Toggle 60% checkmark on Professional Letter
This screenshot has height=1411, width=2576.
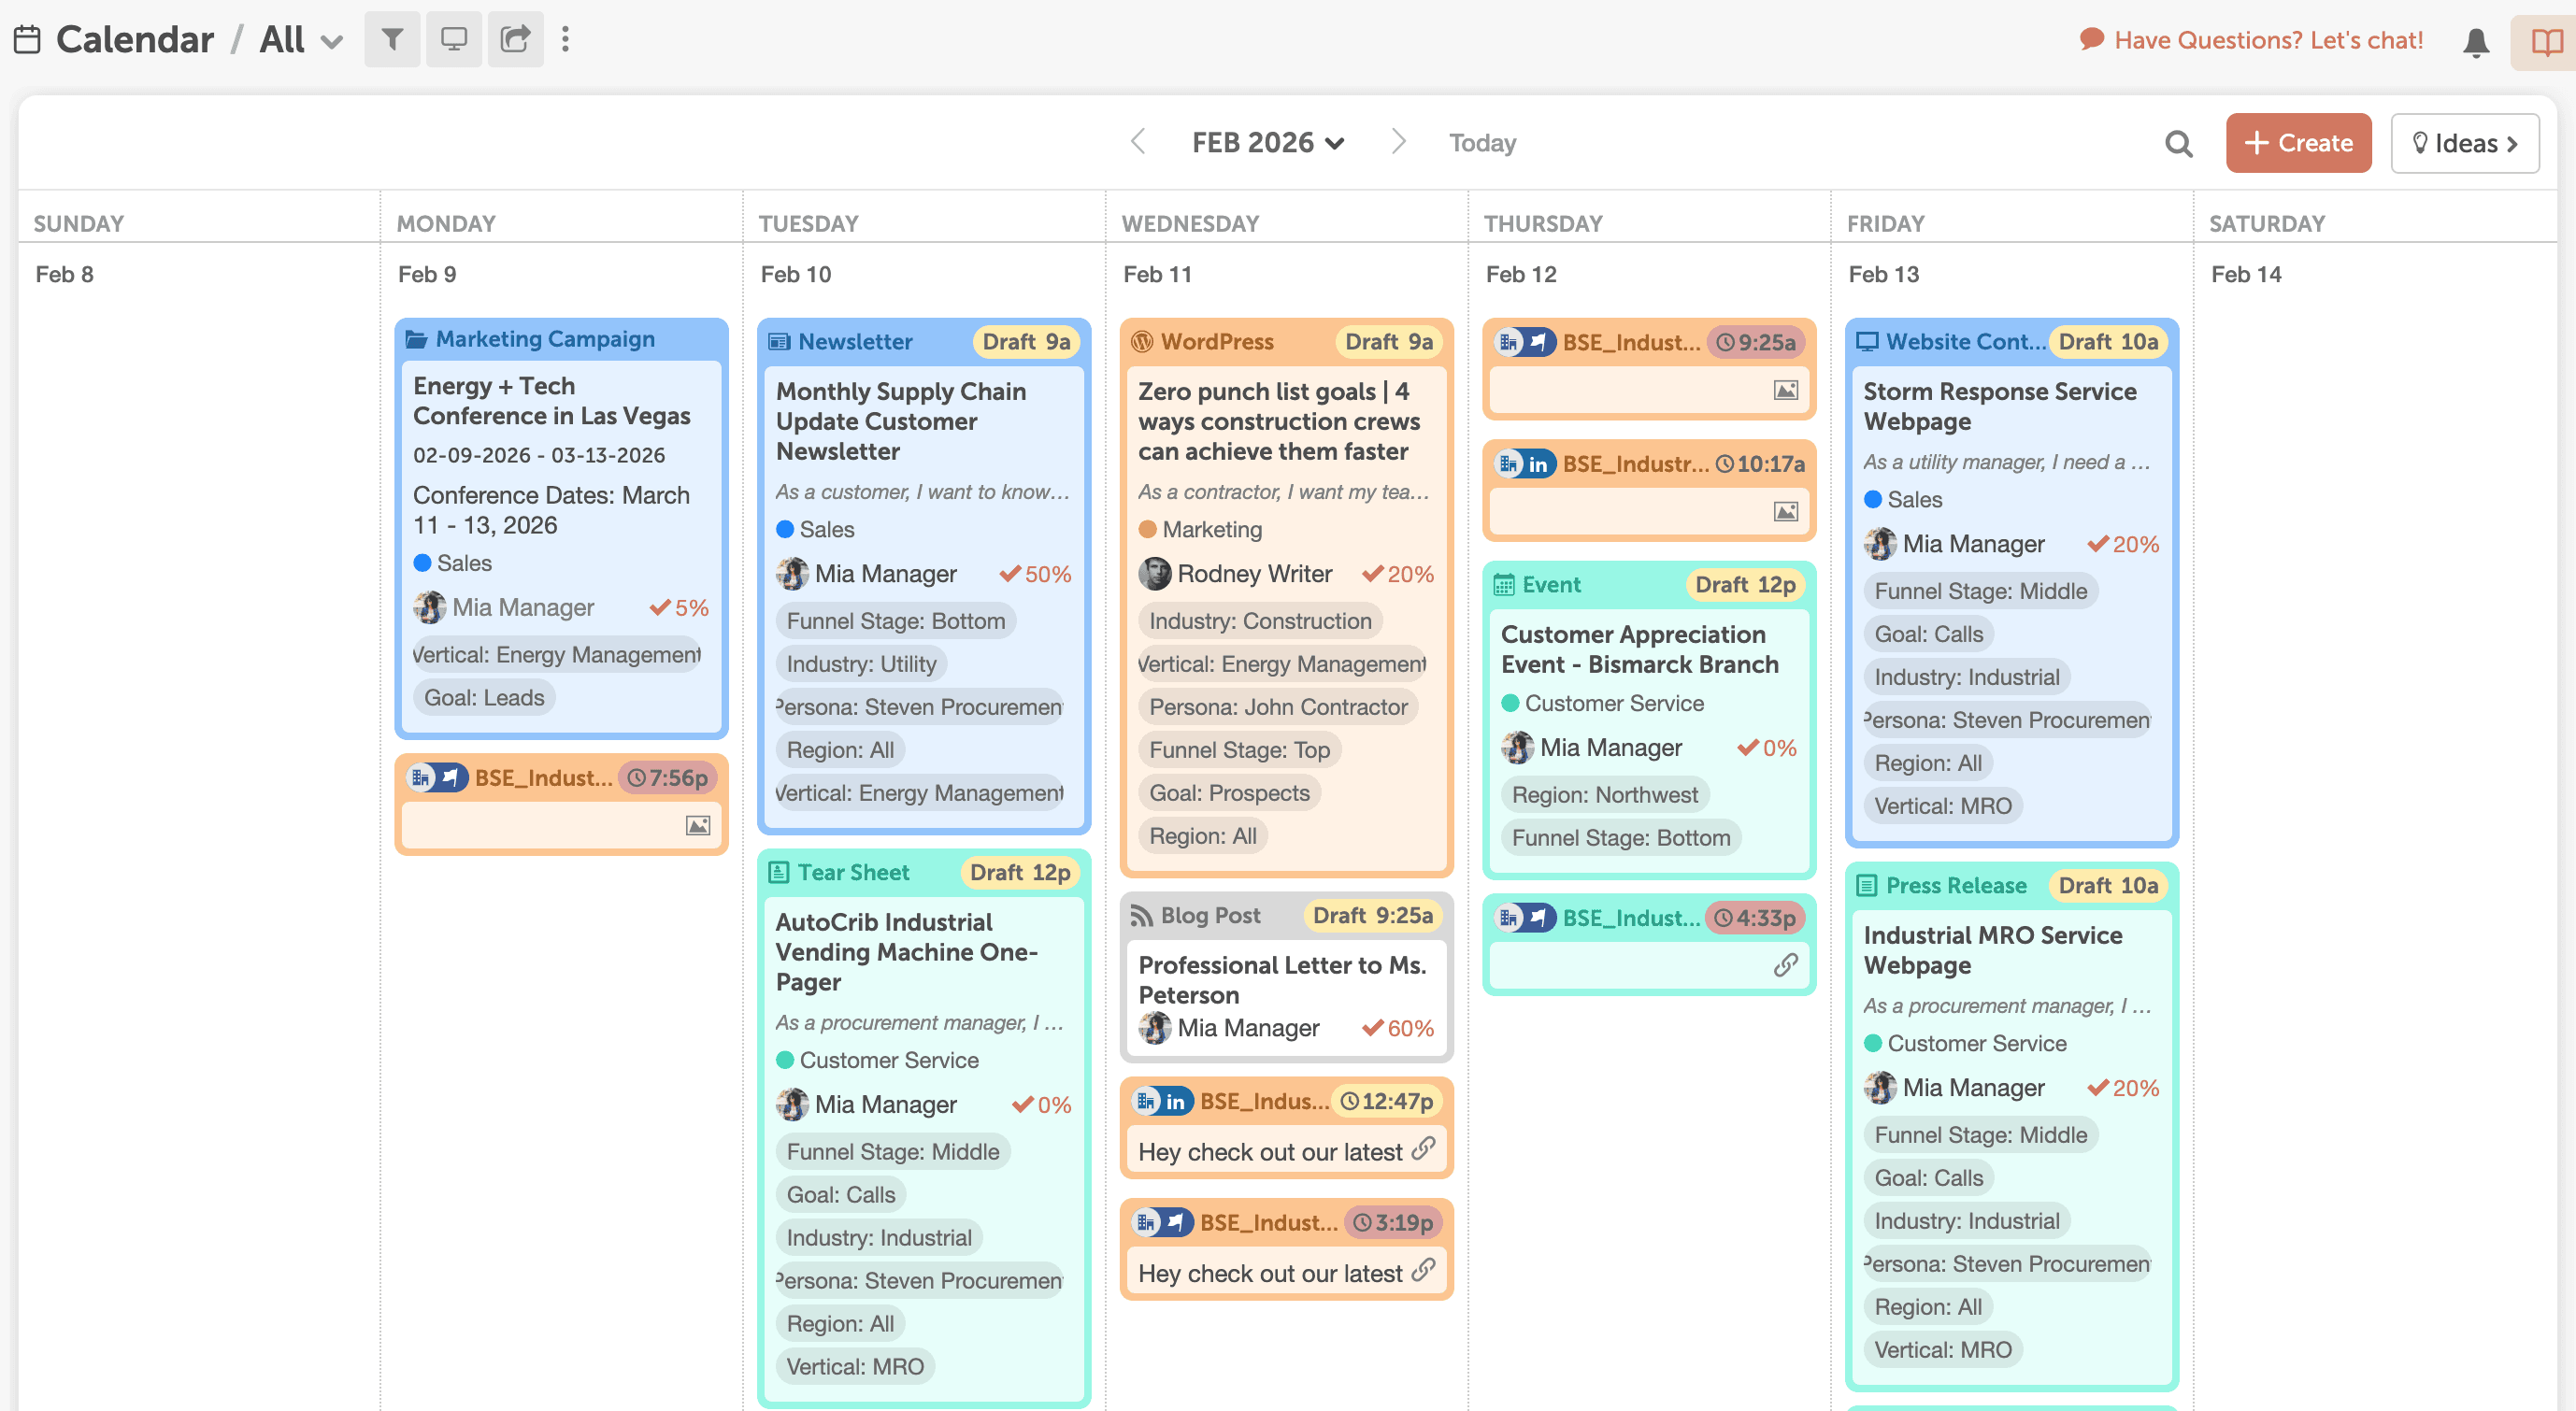coord(1373,1028)
